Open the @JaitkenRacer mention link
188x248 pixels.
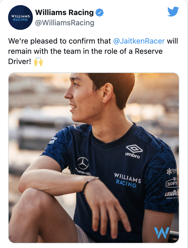pyautogui.click(x=139, y=41)
